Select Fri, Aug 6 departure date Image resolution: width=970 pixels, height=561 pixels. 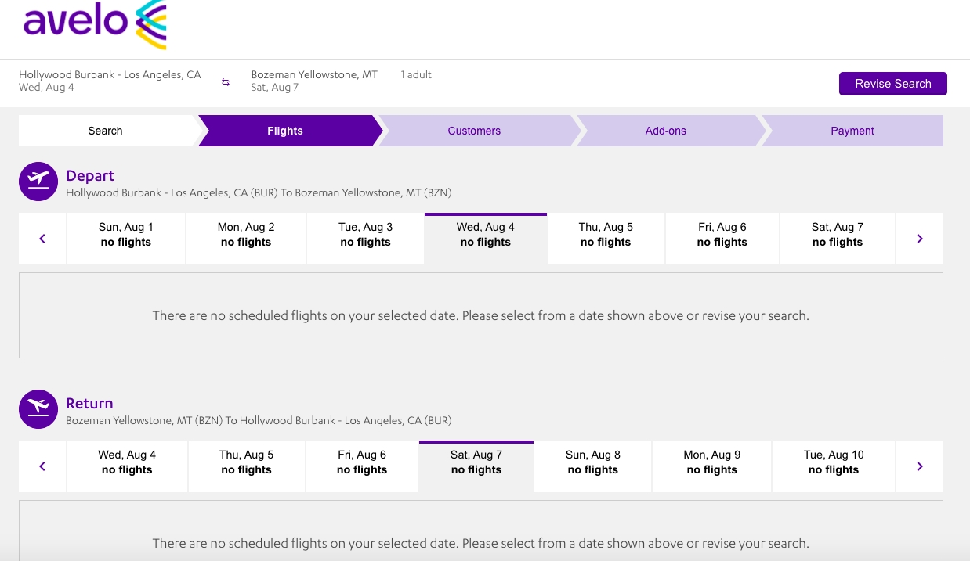click(722, 239)
